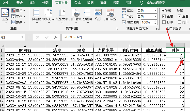Toggle 网格线 打印 checkbox
This screenshot has height=111, width=190.
[164, 22]
